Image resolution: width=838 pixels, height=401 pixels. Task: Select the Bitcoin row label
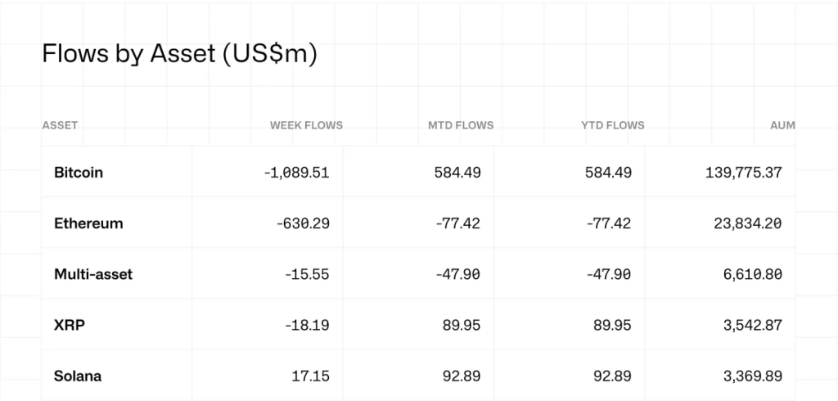coord(79,173)
